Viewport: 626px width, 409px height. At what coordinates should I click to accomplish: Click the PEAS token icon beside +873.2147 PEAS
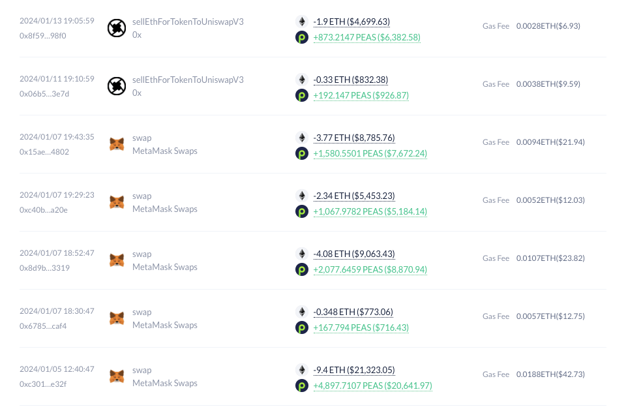(302, 38)
